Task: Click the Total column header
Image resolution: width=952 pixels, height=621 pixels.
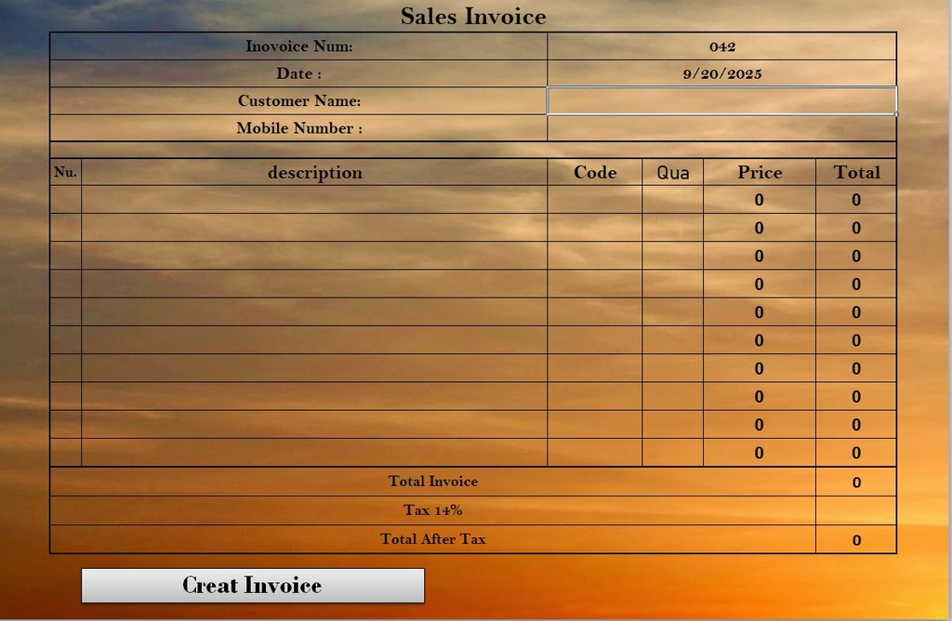Action: pos(856,172)
